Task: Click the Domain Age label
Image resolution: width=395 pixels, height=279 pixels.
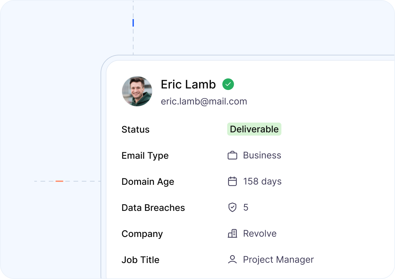Action: tap(148, 182)
